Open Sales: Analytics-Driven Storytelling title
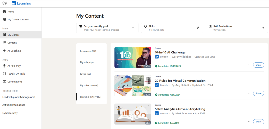Image resolution: width=269 pixels, height=129 pixels. click(x=180, y=109)
